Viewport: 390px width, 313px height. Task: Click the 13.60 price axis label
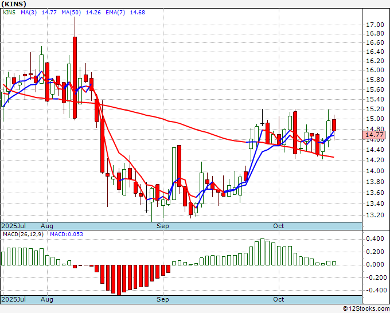click(375, 193)
